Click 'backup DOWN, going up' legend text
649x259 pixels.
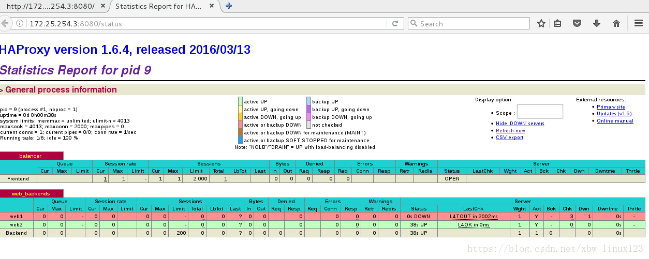[342, 117]
